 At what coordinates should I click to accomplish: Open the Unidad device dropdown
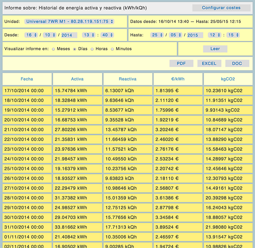[x=69, y=22]
